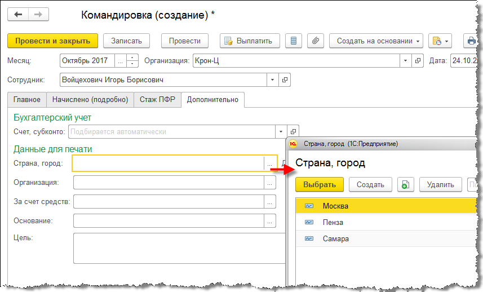483x292 pixels.
Task: Click the open icon beside Счет, субконто
Action: coord(293,132)
